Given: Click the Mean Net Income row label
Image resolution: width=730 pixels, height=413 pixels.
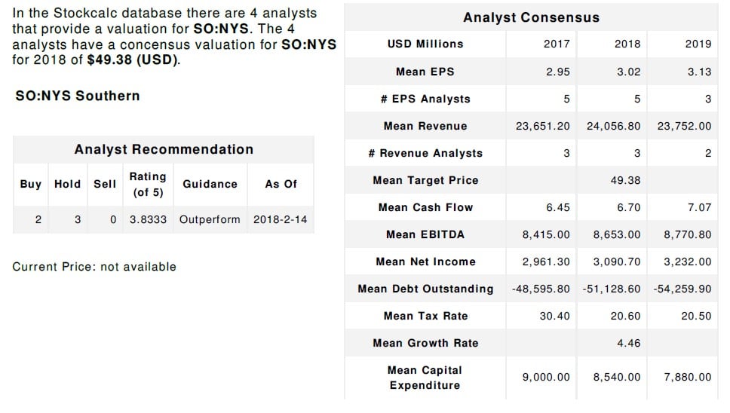Looking at the screenshot, I should tap(425, 262).
